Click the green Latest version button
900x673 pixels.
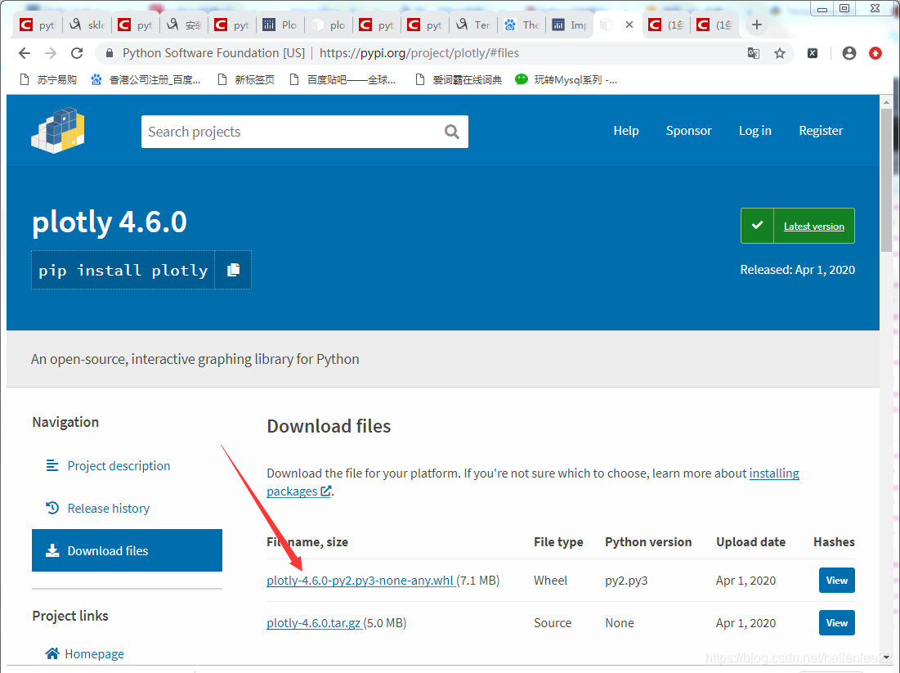(797, 226)
